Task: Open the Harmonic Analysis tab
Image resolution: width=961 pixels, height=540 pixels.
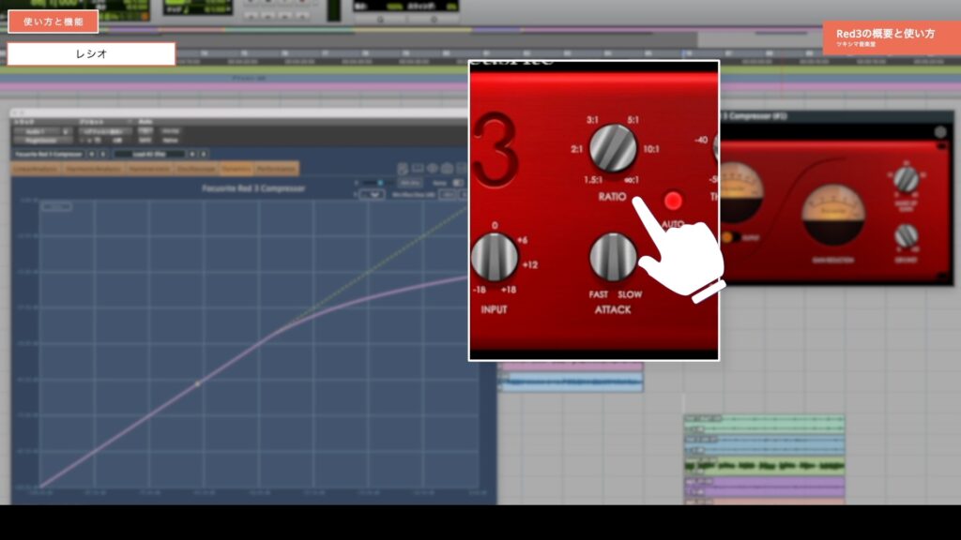Action: pos(93,169)
